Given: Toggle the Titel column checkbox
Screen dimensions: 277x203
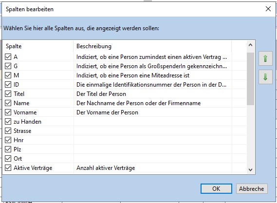Looking at the screenshot, I should coord(8,94).
